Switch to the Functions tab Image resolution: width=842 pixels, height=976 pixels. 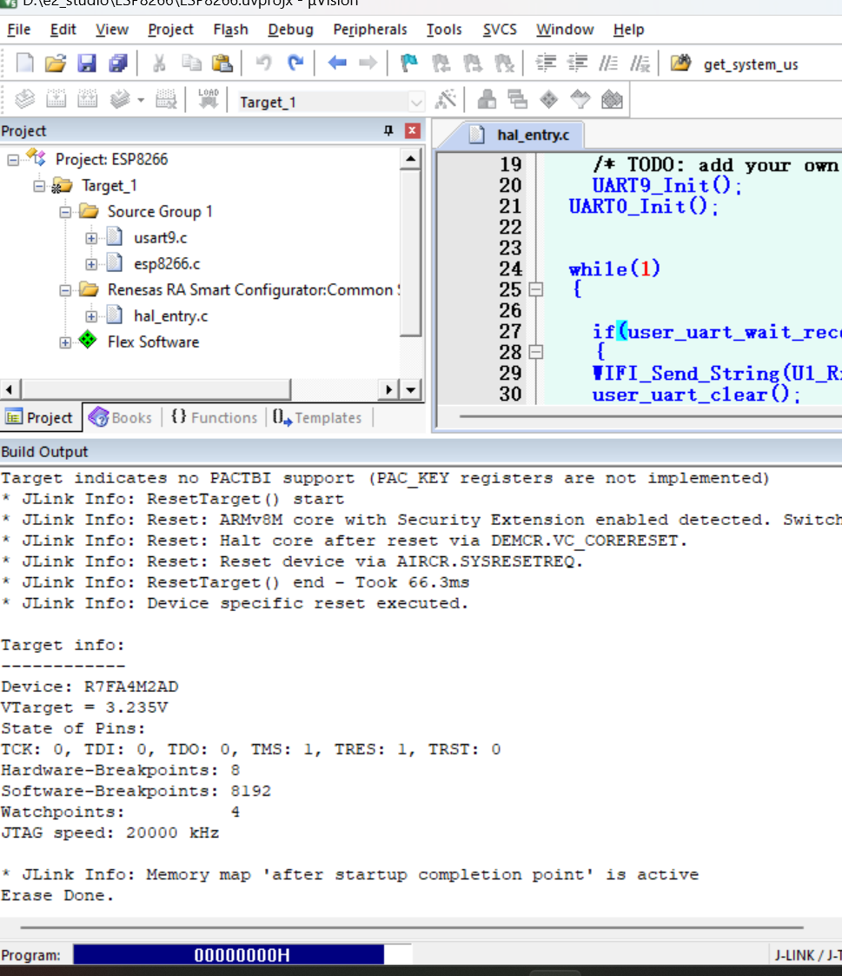coord(215,418)
